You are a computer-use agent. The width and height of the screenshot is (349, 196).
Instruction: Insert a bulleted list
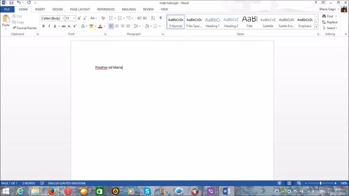[x=111, y=18]
